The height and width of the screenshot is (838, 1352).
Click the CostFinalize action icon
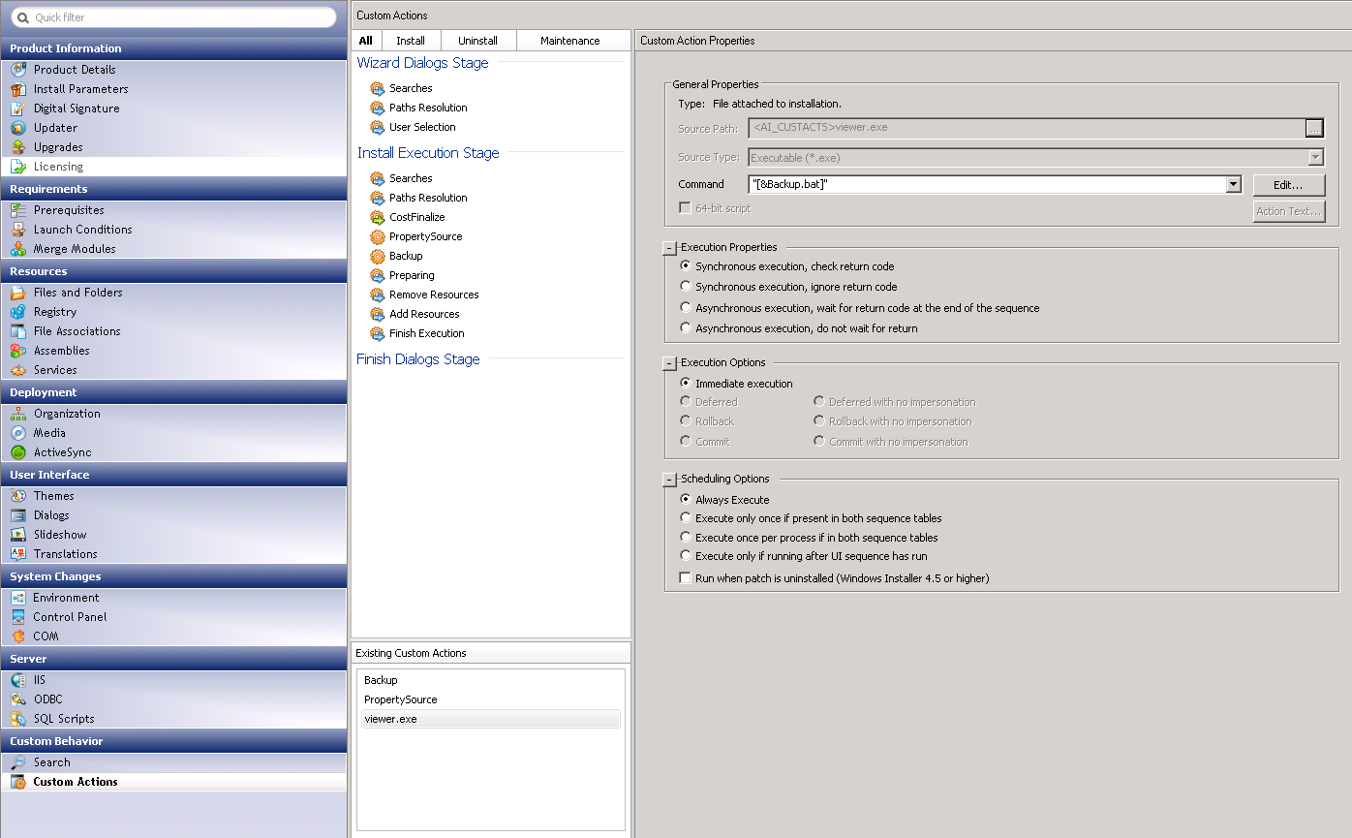coord(378,217)
